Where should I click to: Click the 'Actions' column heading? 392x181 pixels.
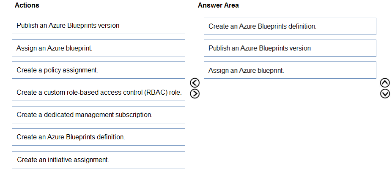[x=27, y=5]
